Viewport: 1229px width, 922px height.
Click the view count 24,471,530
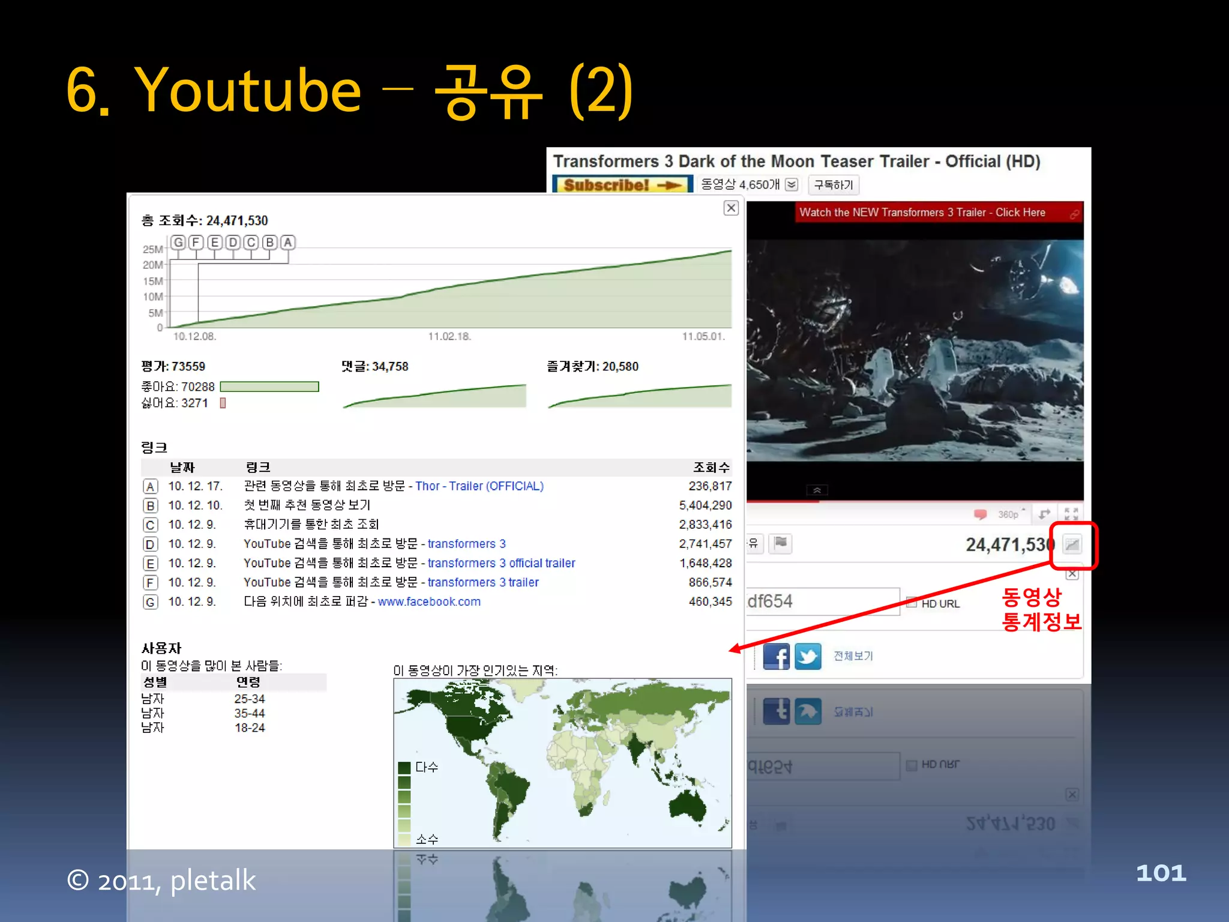(x=1010, y=545)
